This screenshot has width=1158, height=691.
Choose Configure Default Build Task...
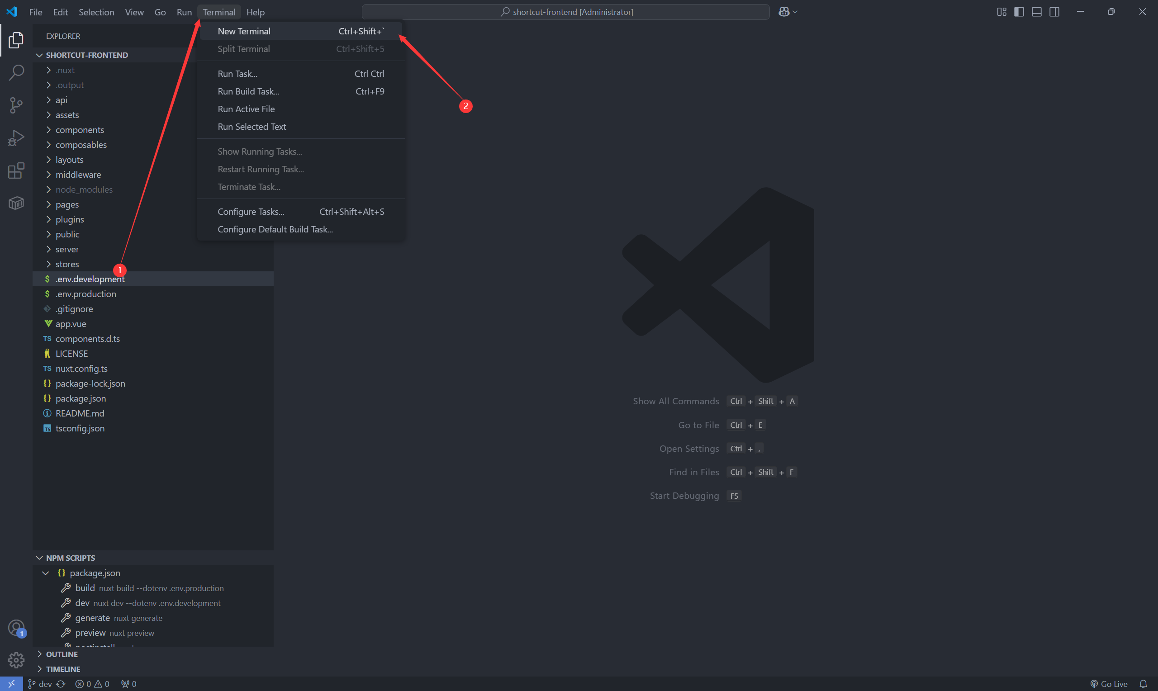point(301,229)
